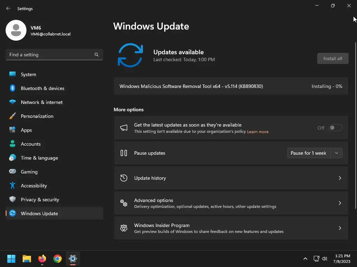Click Pause for 1 week button
Screen dimensions: 357x267
click(309, 153)
